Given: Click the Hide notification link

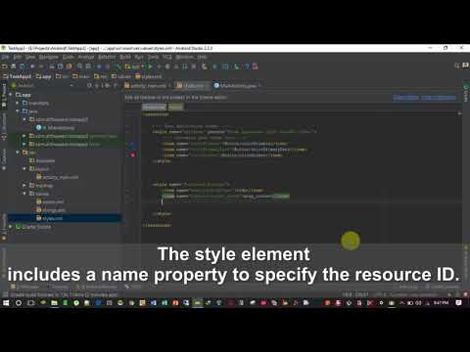Looking at the screenshot, I should (439, 98).
